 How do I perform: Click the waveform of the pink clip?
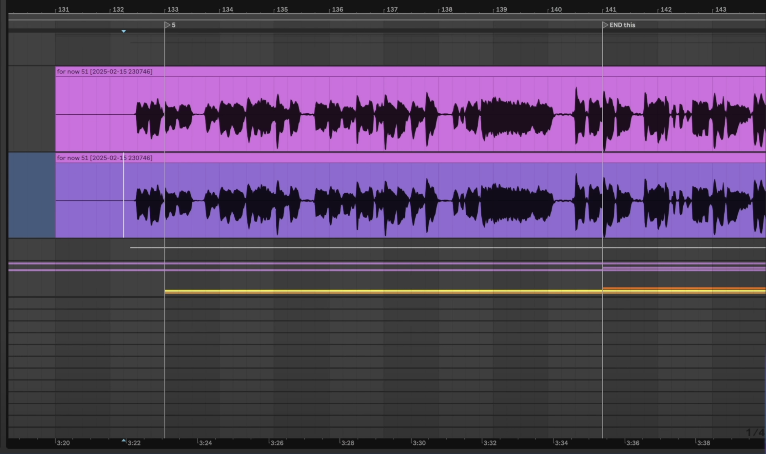pyautogui.click(x=364, y=115)
